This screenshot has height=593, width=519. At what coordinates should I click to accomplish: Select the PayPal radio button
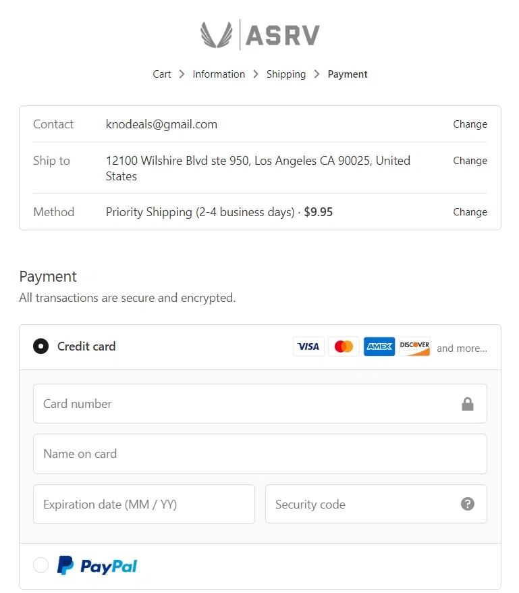point(41,565)
